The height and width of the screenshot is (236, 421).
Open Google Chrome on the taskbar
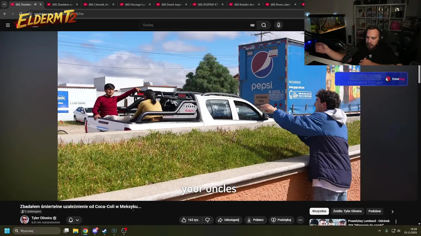[85, 231]
